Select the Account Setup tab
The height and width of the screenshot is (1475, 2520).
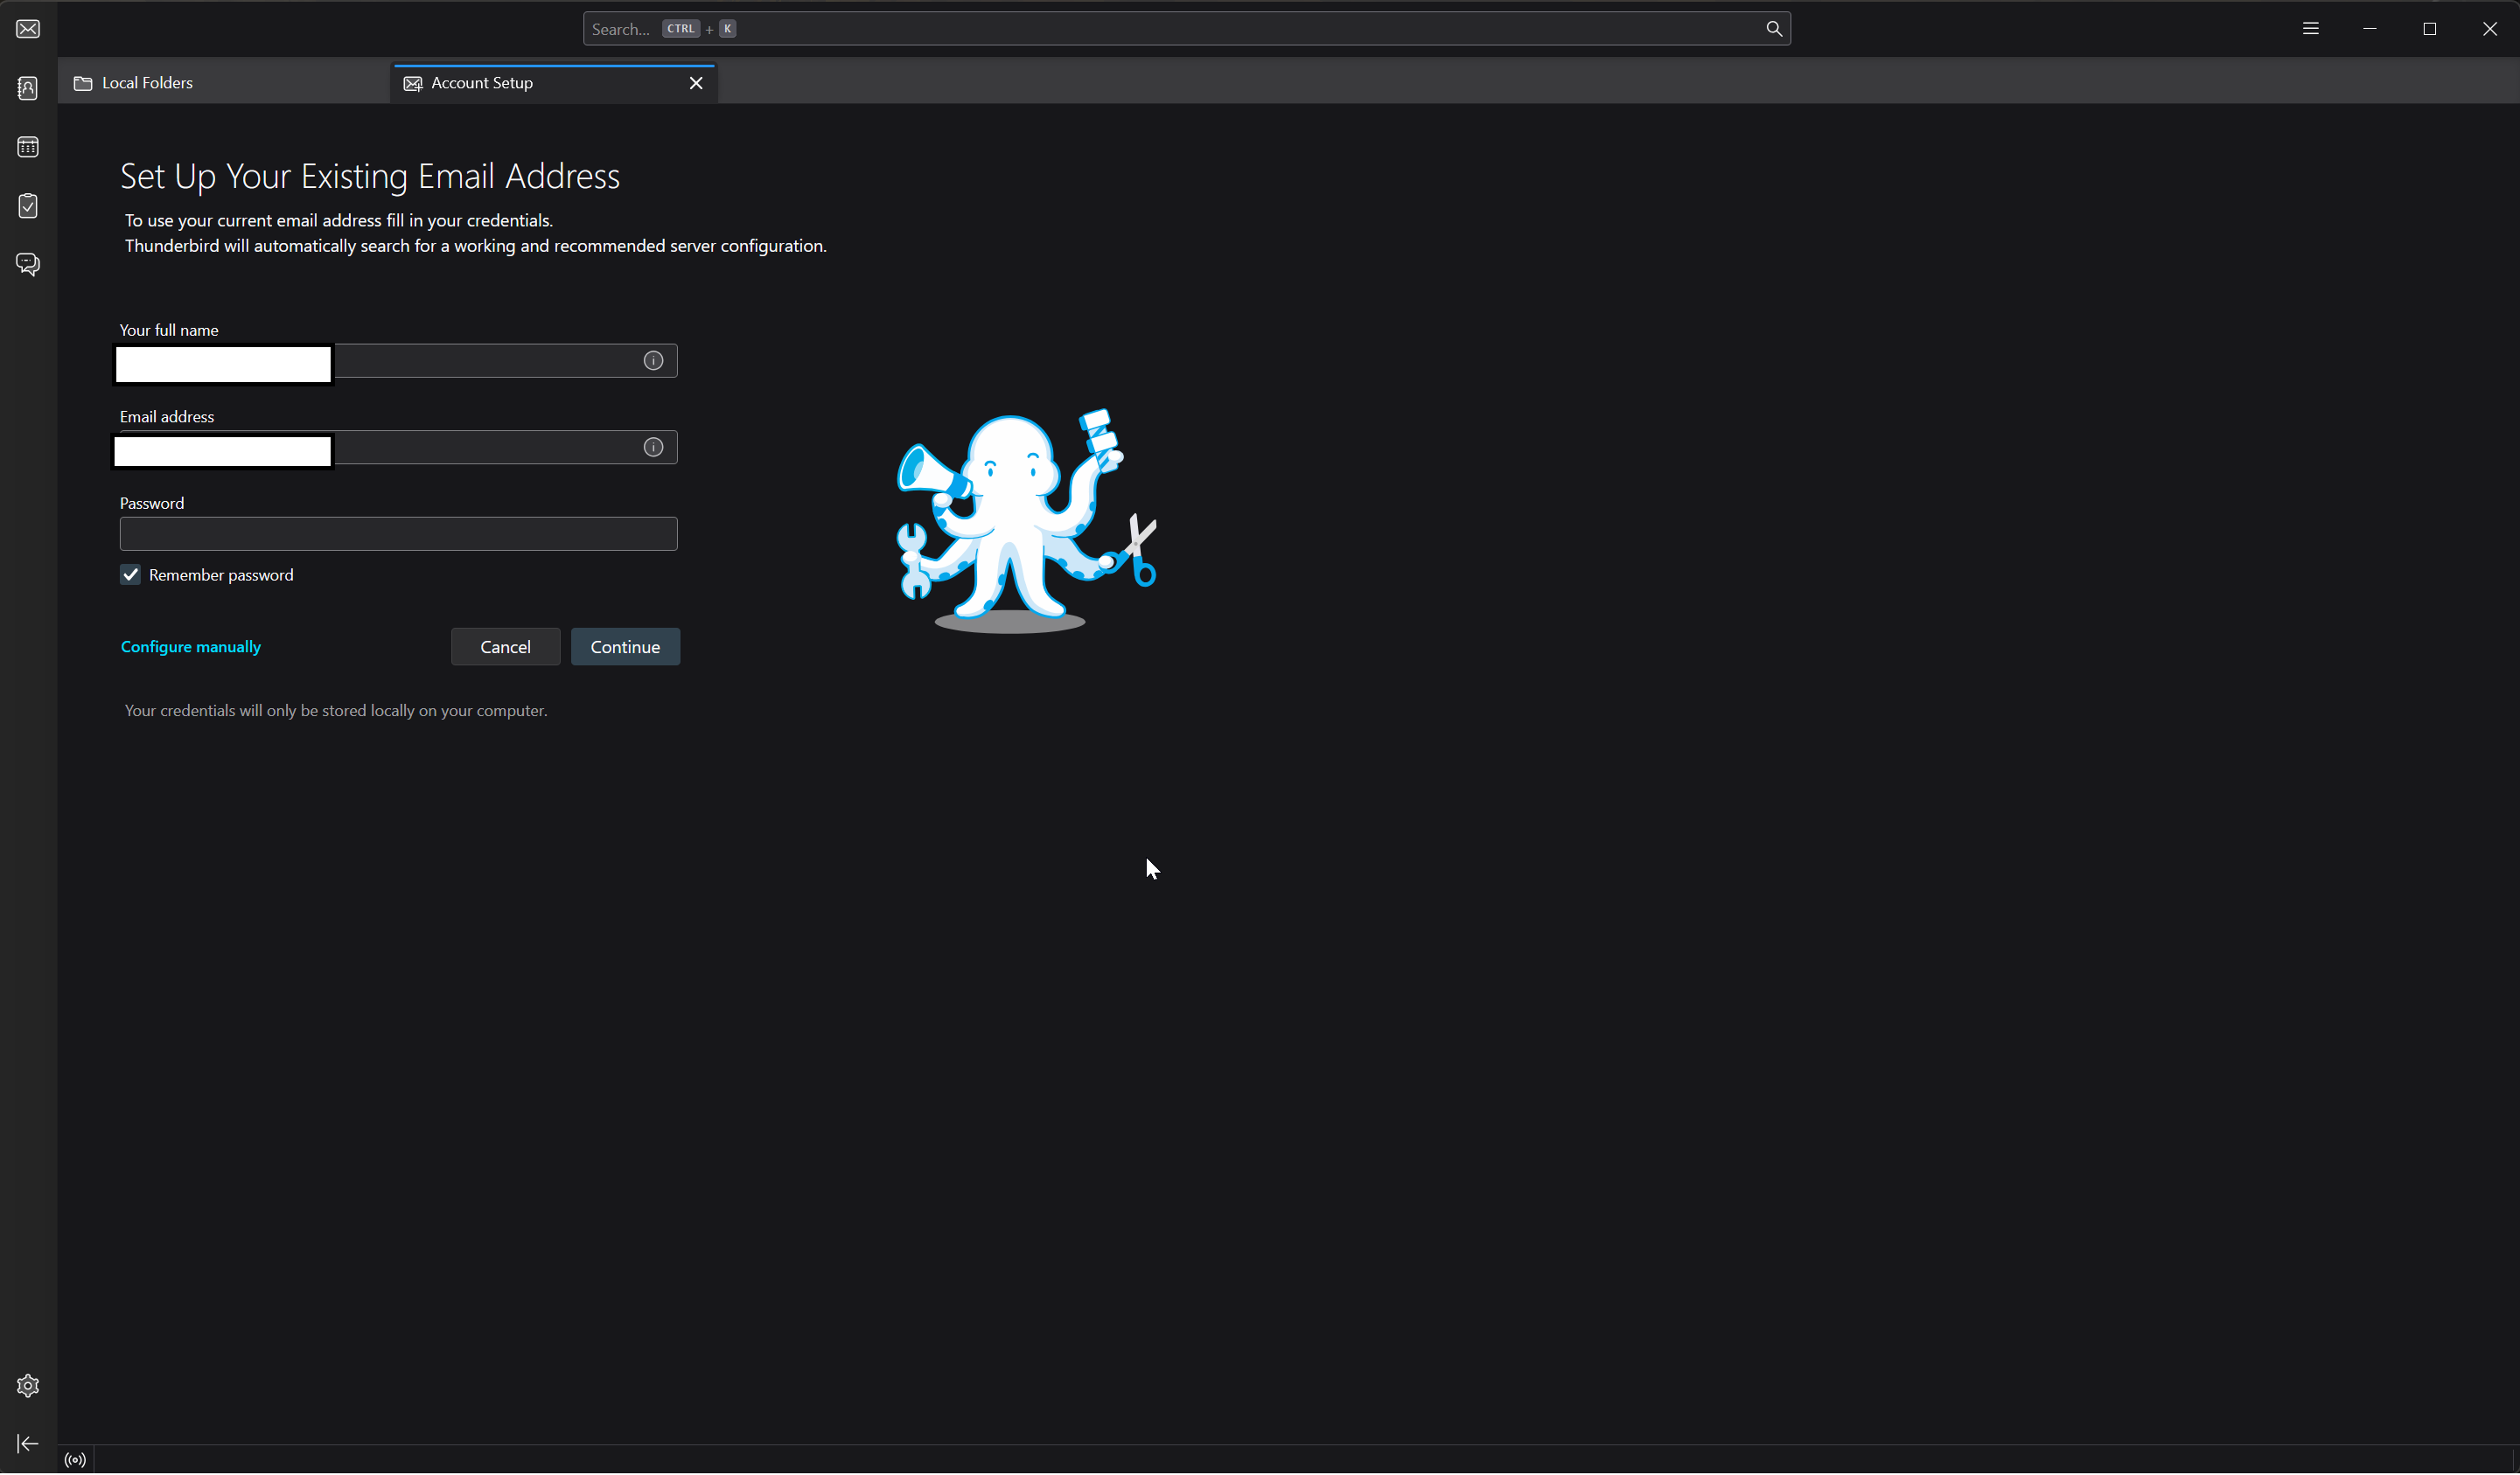pos(482,83)
